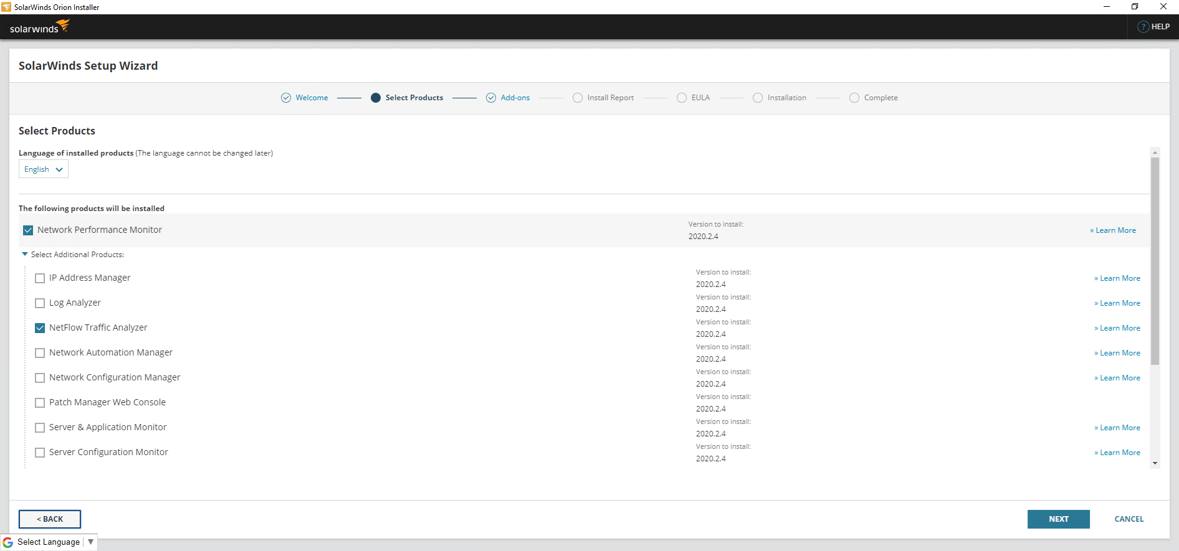Image resolution: width=1179 pixels, height=551 pixels.
Task: Click the Install Report step label
Action: click(x=610, y=98)
